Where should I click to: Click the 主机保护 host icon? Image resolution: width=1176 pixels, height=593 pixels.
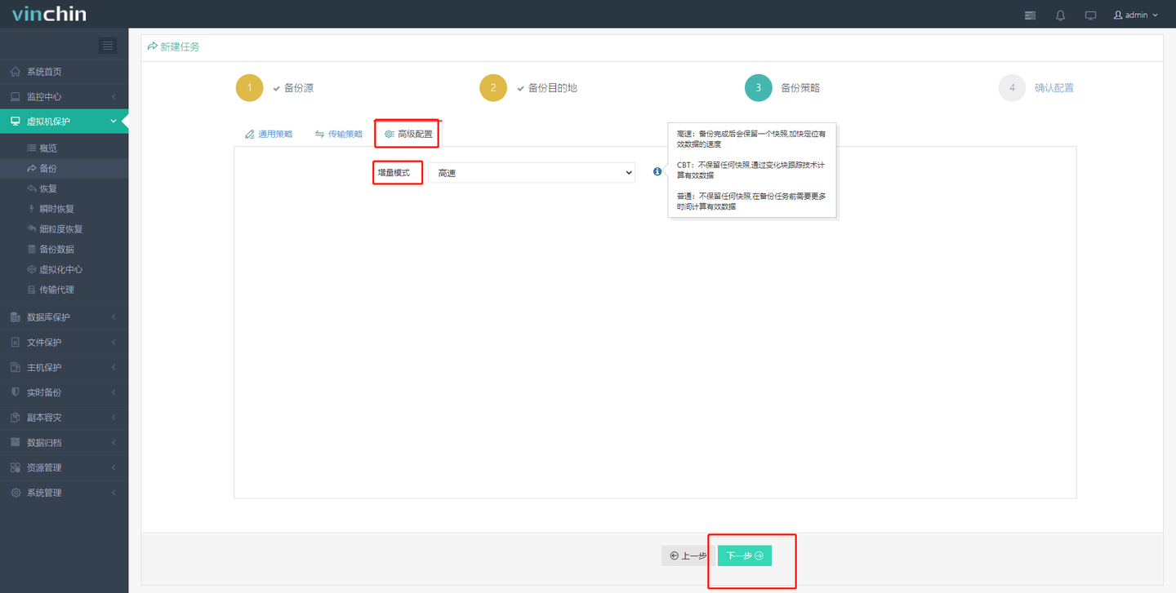tap(16, 368)
